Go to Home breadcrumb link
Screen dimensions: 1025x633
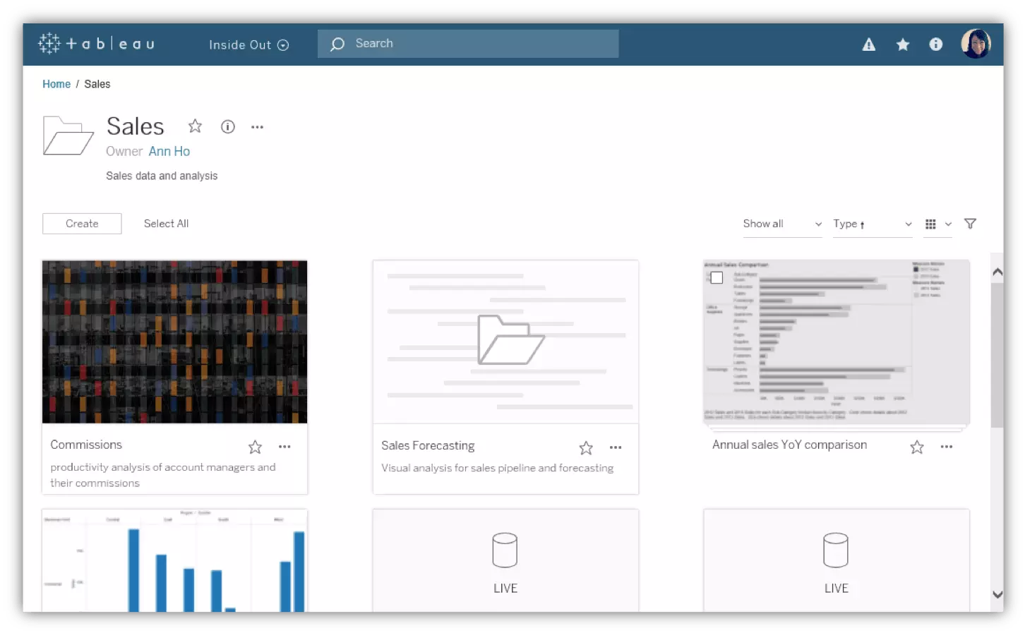coord(56,84)
